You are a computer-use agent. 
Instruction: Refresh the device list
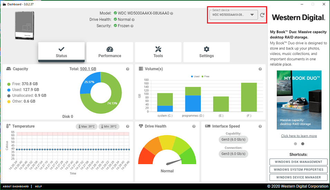(x=262, y=15)
